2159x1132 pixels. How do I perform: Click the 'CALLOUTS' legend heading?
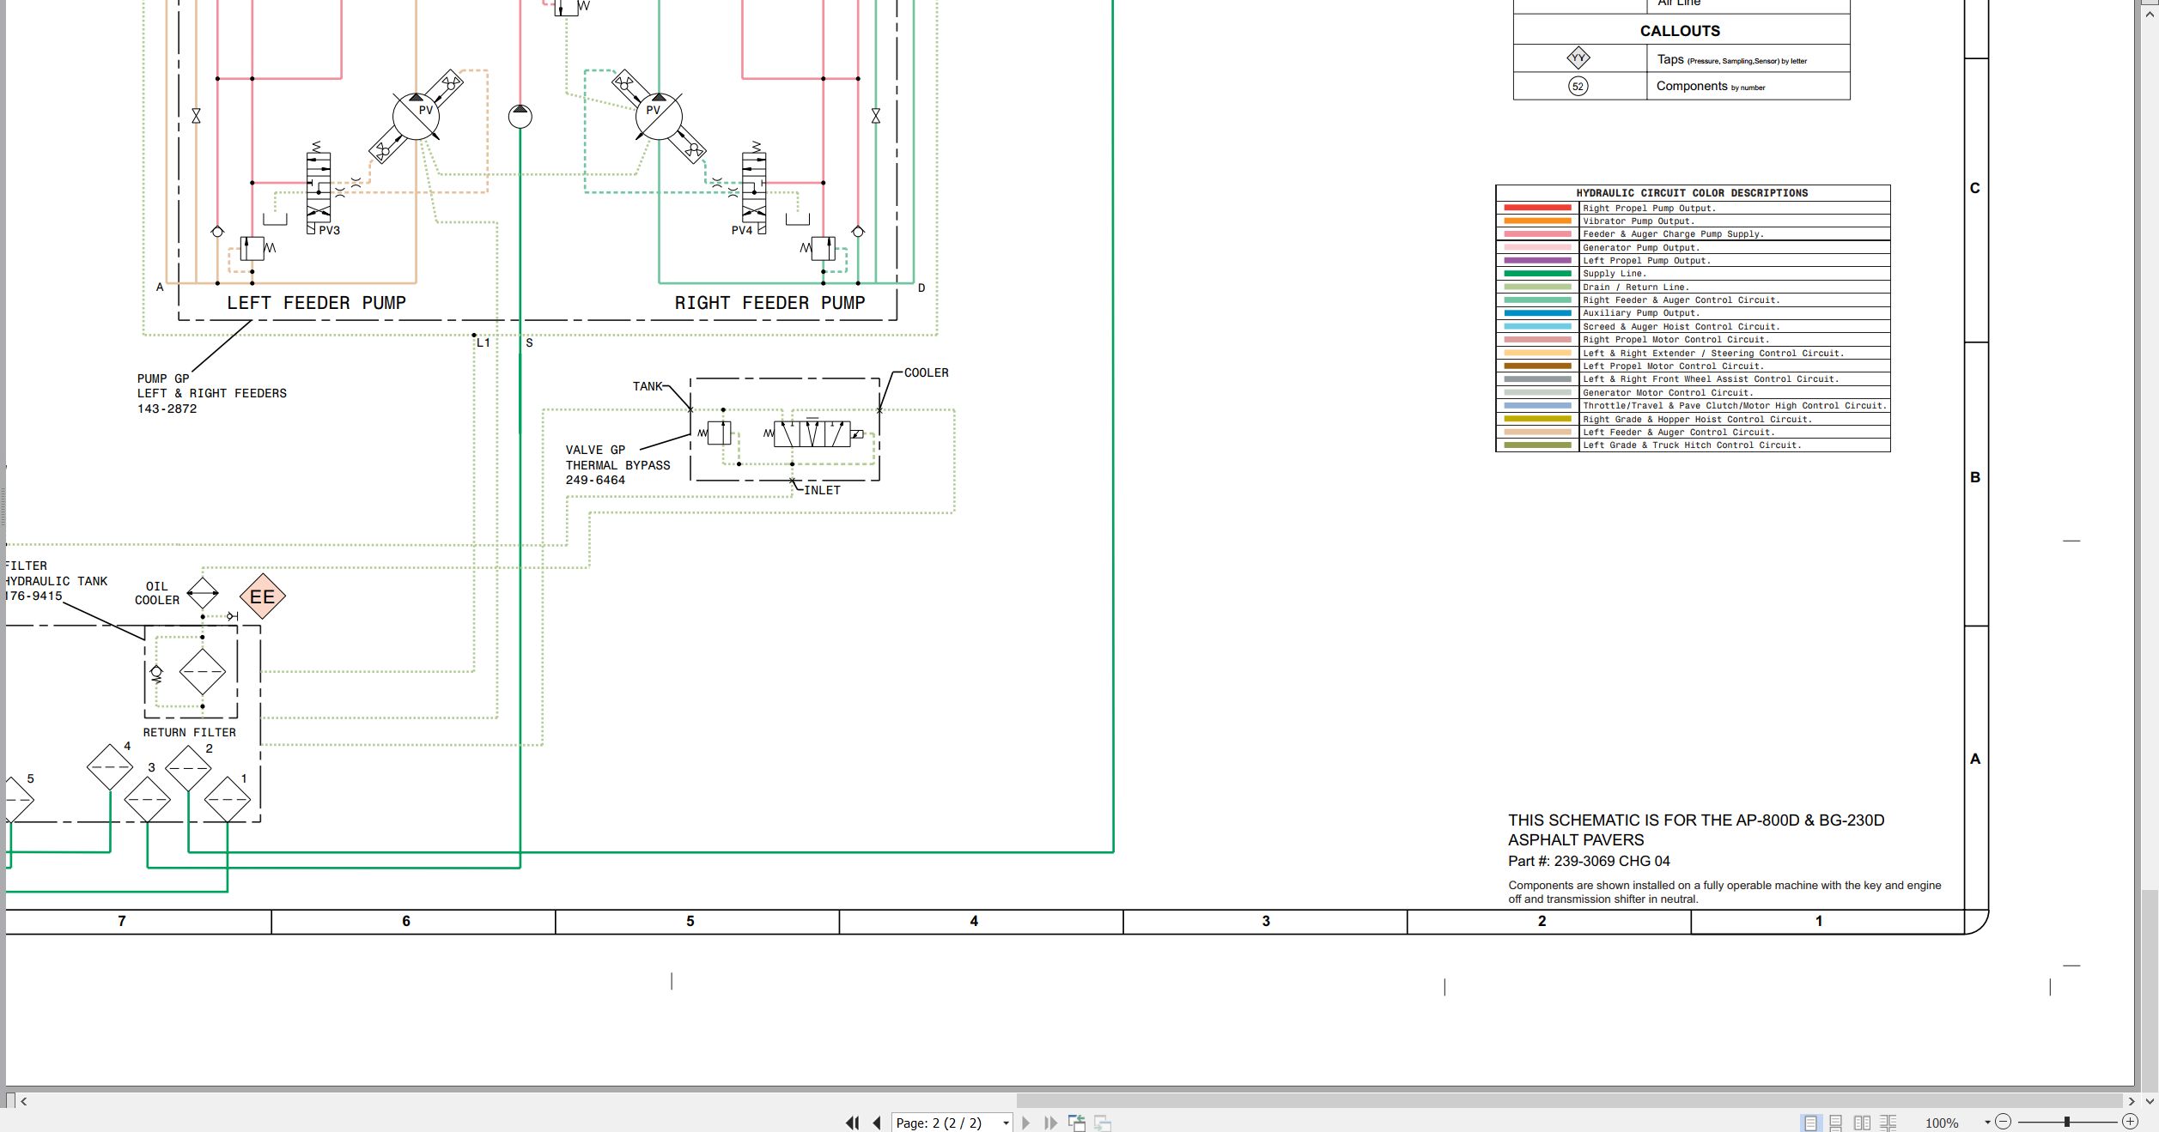(1680, 31)
